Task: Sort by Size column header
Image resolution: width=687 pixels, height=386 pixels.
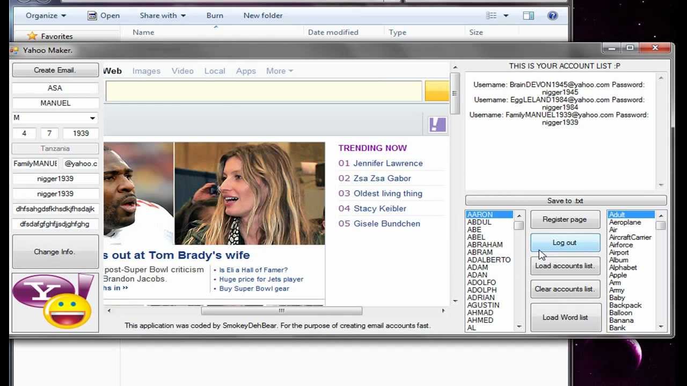Action: [x=476, y=32]
